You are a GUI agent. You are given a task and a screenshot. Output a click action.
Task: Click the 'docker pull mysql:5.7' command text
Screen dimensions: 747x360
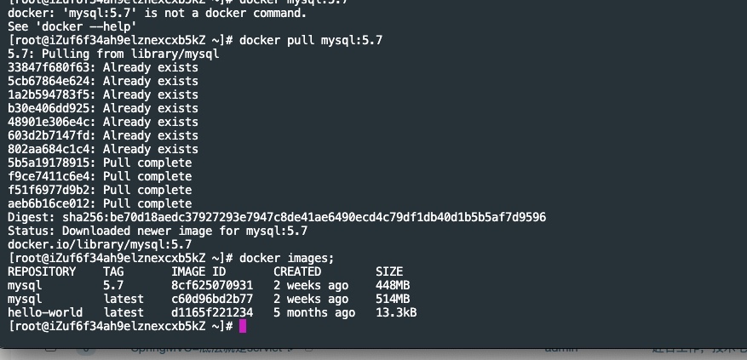click(x=311, y=40)
